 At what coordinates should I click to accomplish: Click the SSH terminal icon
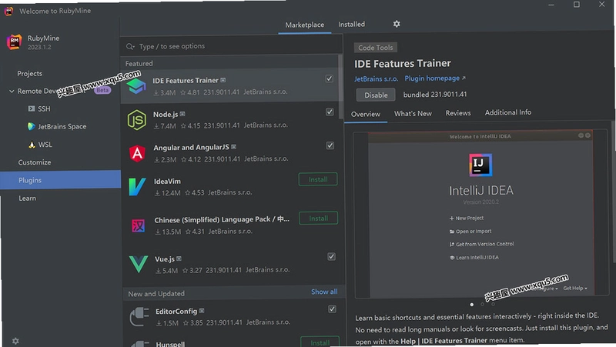[32, 108]
